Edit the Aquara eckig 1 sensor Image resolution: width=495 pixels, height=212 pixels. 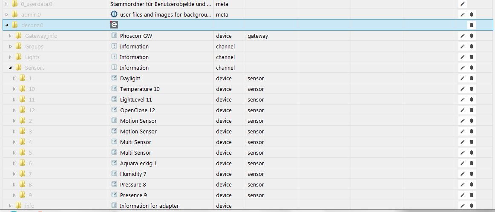463,164
